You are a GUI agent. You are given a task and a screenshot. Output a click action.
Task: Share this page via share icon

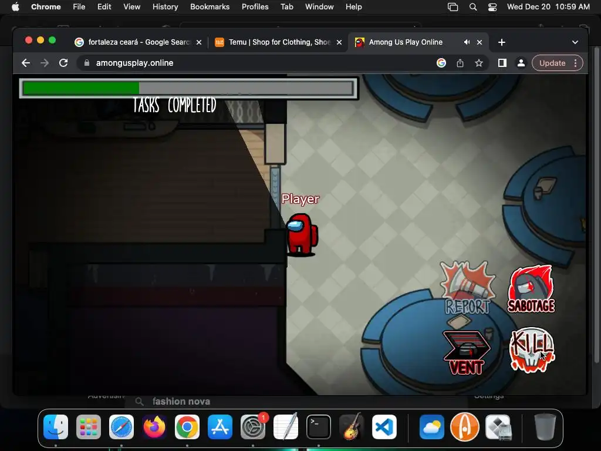pyautogui.click(x=460, y=63)
